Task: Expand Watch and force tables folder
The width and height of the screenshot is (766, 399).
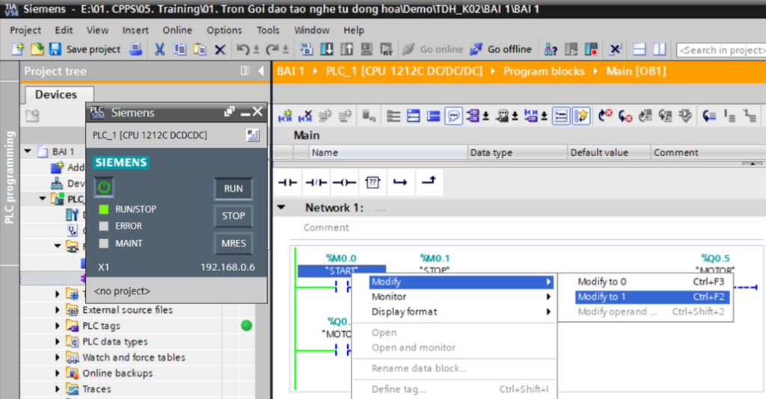Action: [58, 357]
